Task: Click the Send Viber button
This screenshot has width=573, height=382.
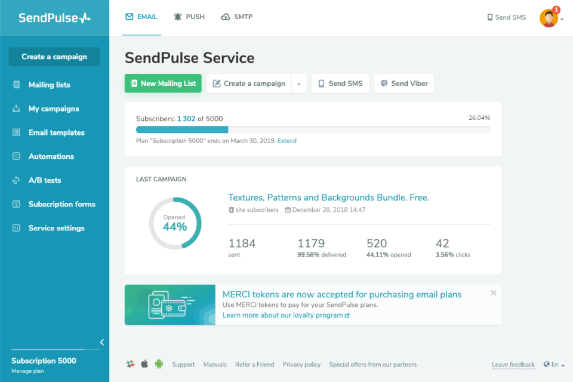Action: 404,84
